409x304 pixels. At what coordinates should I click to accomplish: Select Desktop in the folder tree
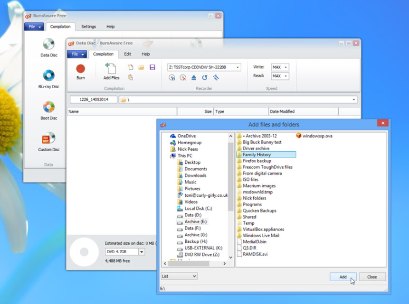pos(189,162)
